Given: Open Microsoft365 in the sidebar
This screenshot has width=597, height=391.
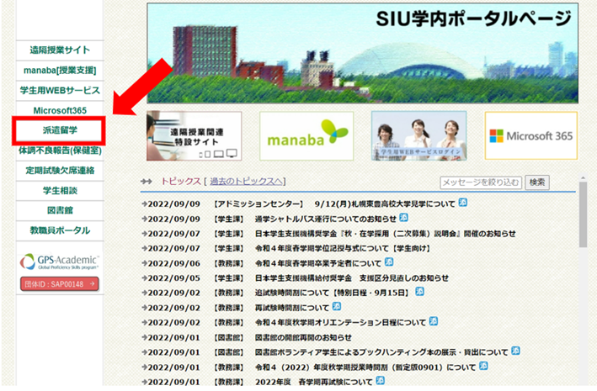Looking at the screenshot, I should click(60, 110).
